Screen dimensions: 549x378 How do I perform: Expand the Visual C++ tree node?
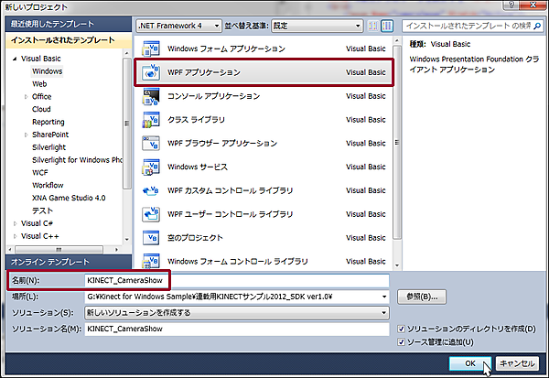(15, 236)
